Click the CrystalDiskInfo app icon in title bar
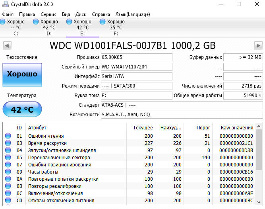 pyautogui.click(x=6, y=4)
